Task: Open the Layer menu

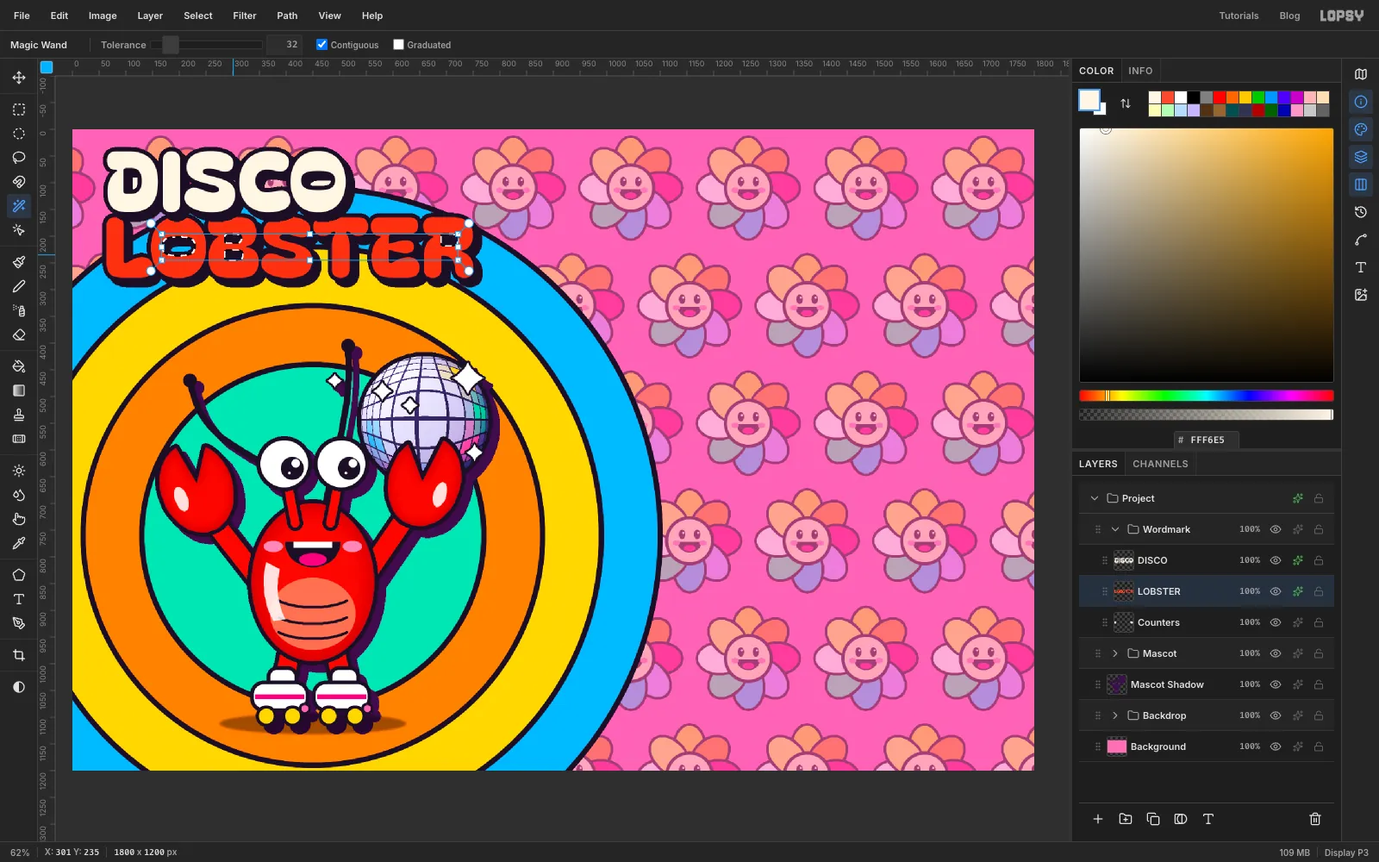Action: 150,16
